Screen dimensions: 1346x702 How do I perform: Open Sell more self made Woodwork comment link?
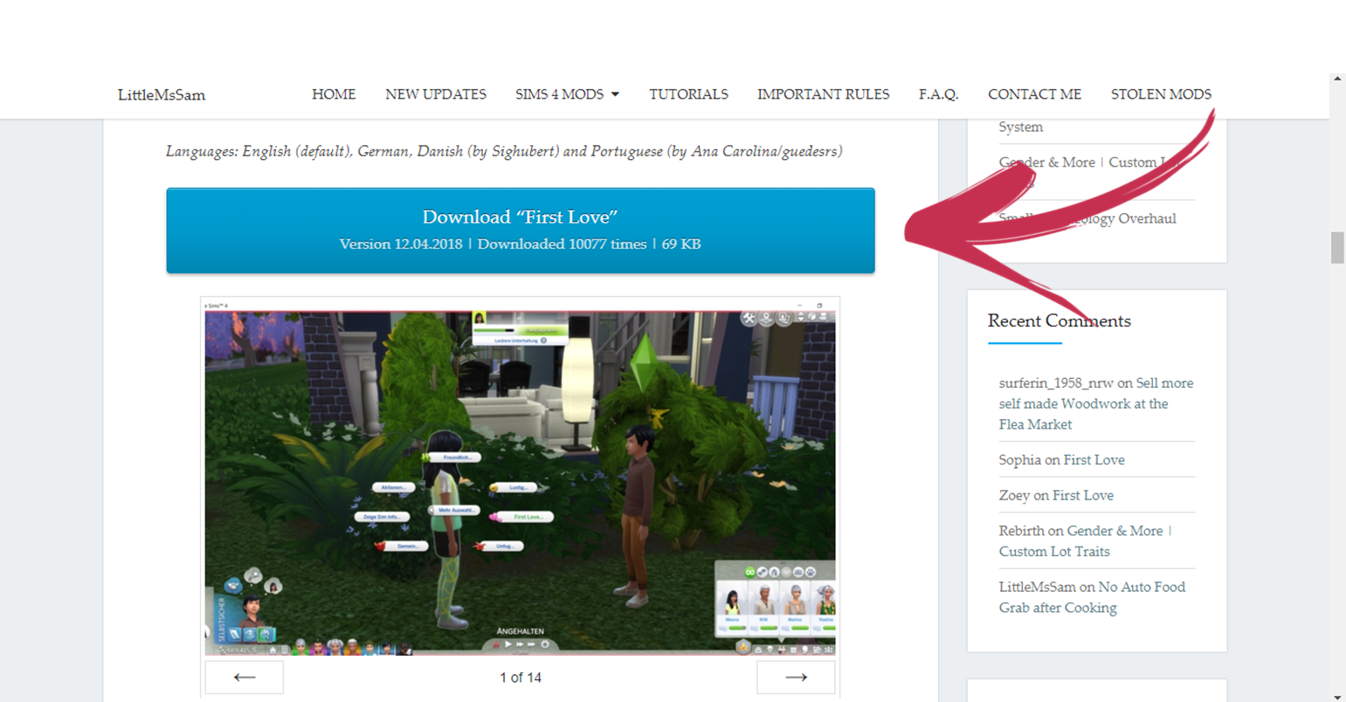pos(1083,403)
